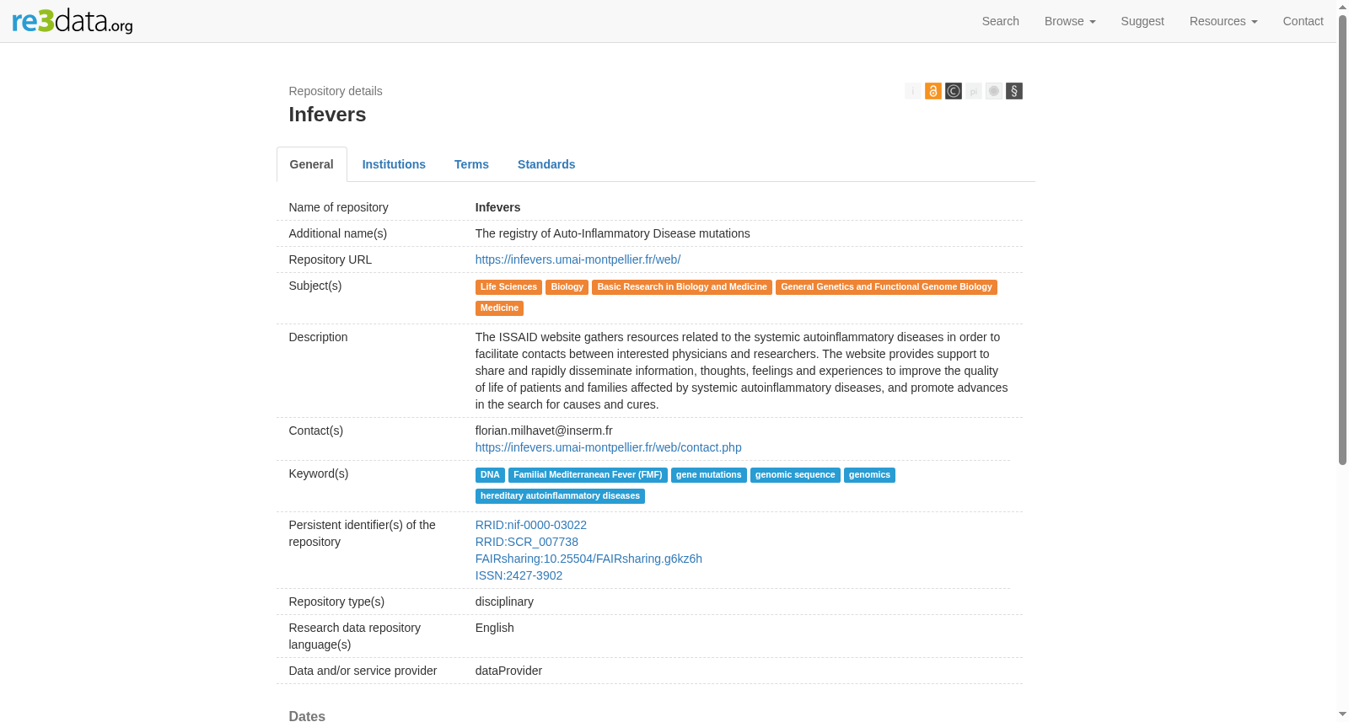
Task: Select the General tab
Action: pos(312,164)
